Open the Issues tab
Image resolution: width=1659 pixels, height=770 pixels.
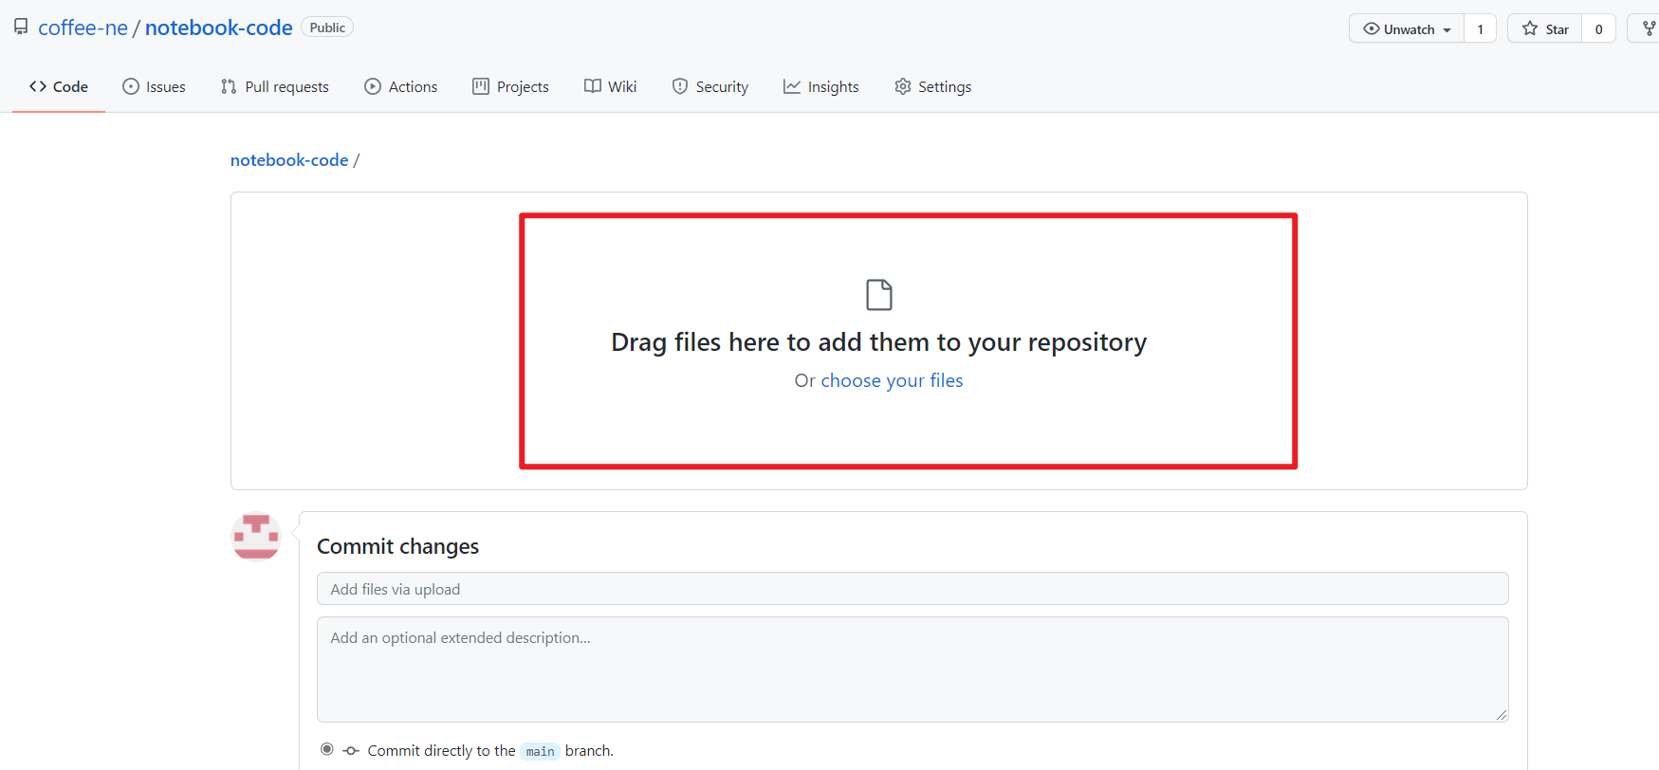[x=154, y=86]
